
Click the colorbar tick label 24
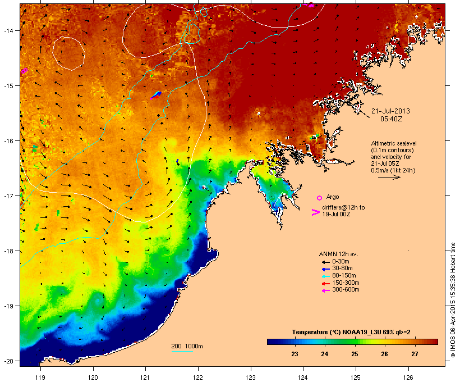(324, 354)
